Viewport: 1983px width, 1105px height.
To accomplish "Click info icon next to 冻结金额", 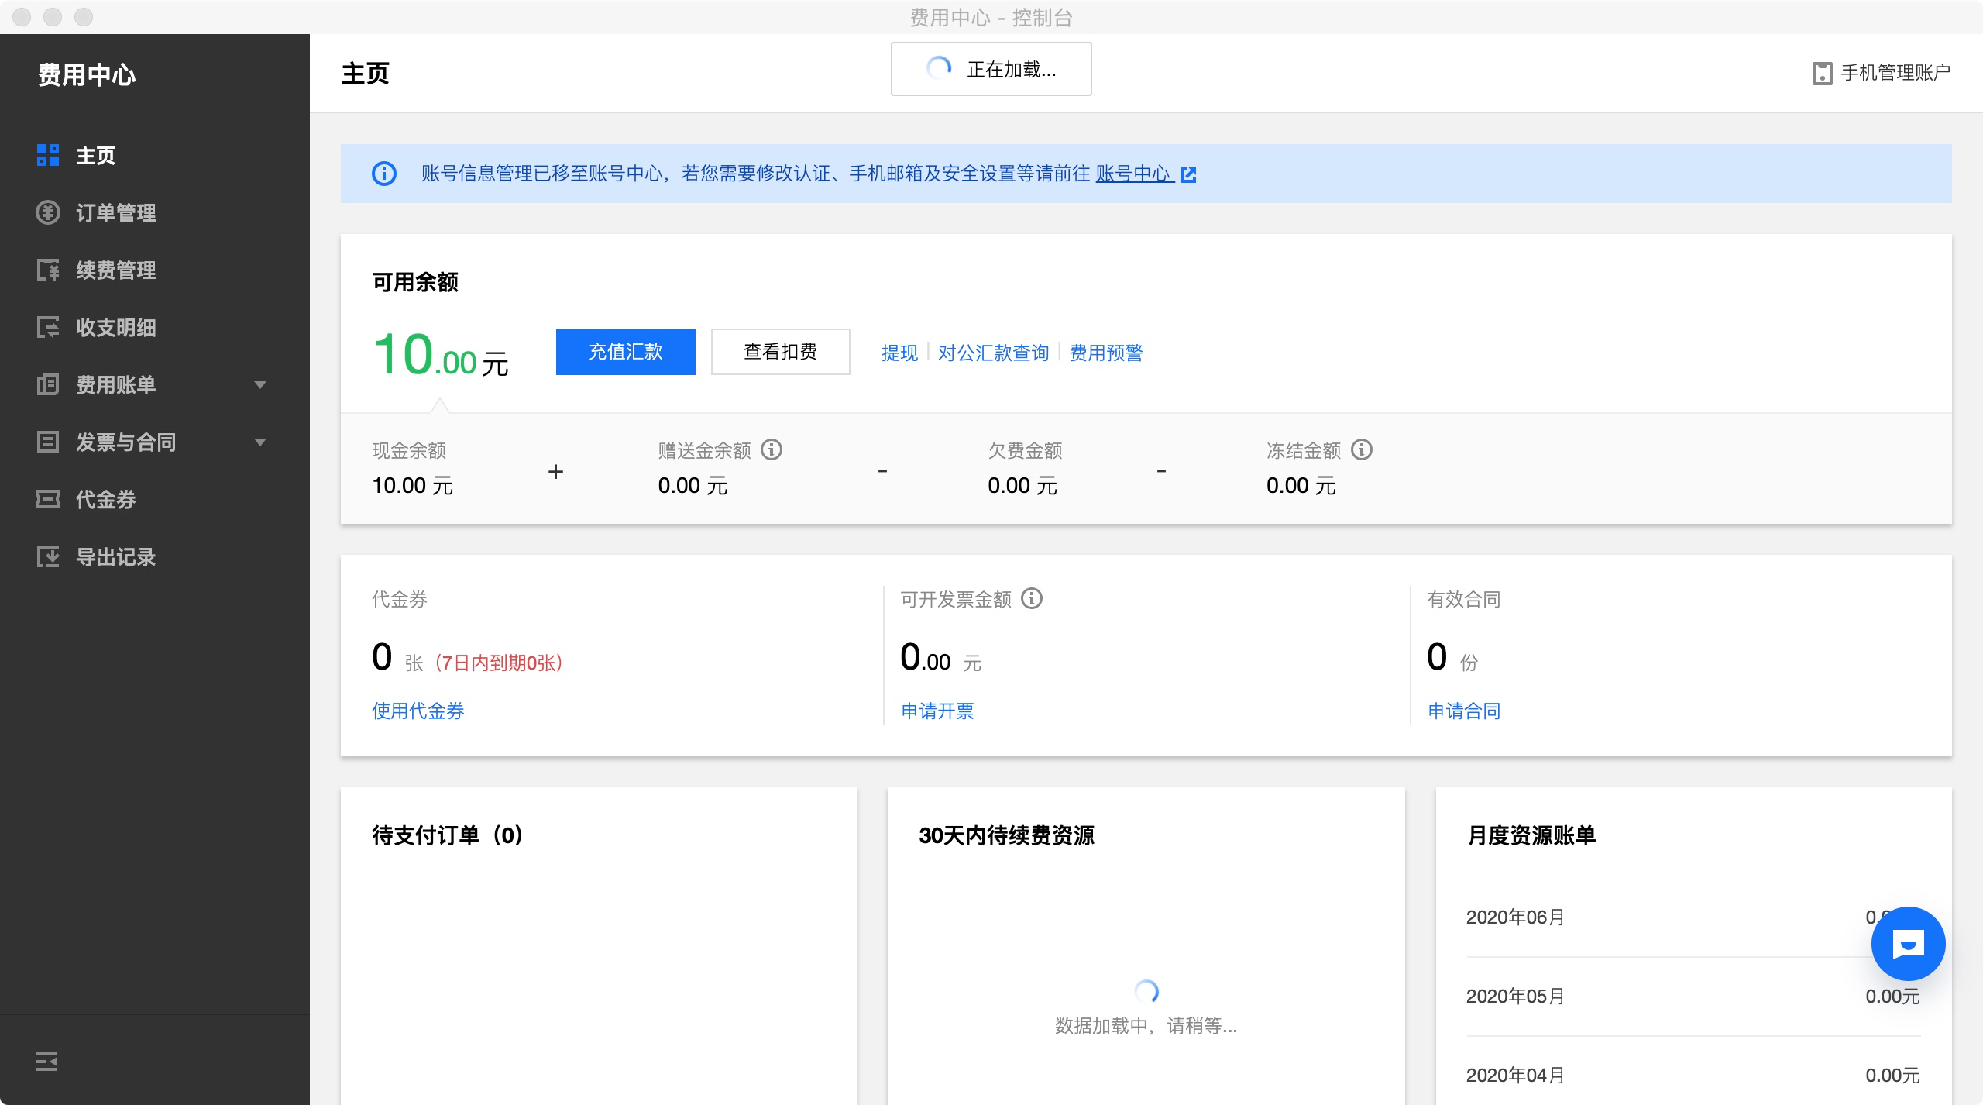I will point(1362,449).
